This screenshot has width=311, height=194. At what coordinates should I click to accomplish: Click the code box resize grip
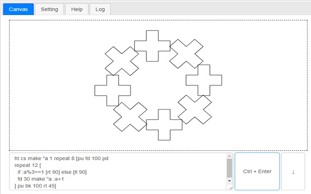tap(230, 188)
